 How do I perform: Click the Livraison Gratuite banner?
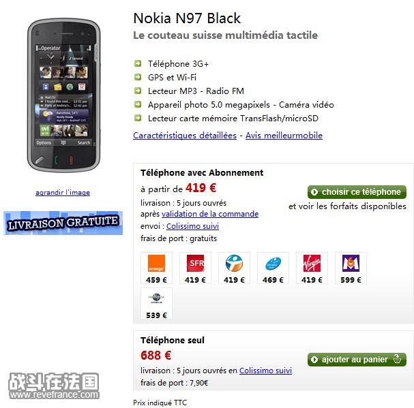63,223
